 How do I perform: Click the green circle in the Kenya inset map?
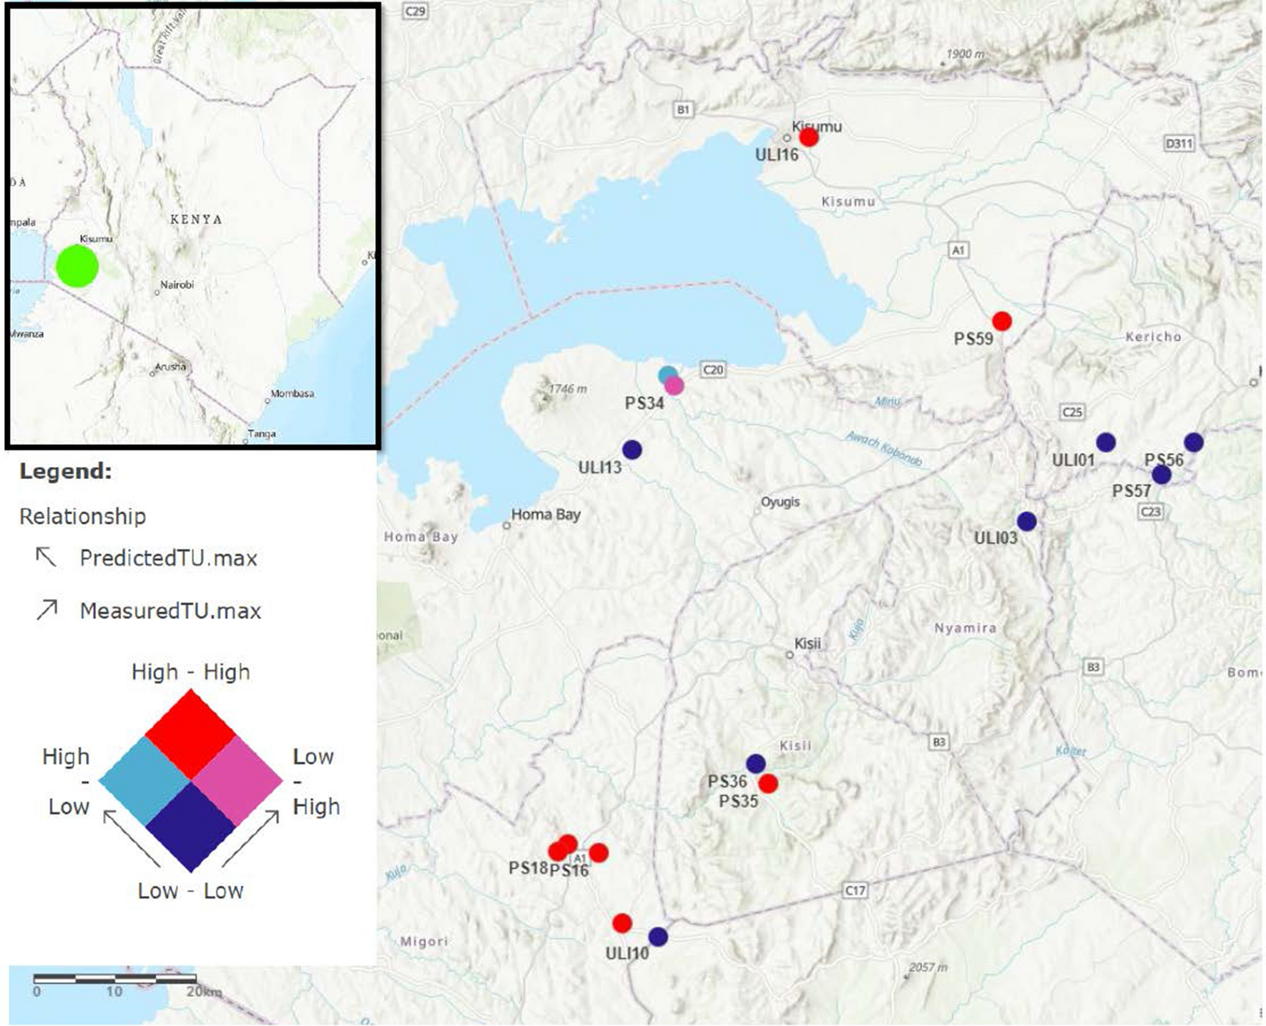click(x=77, y=266)
